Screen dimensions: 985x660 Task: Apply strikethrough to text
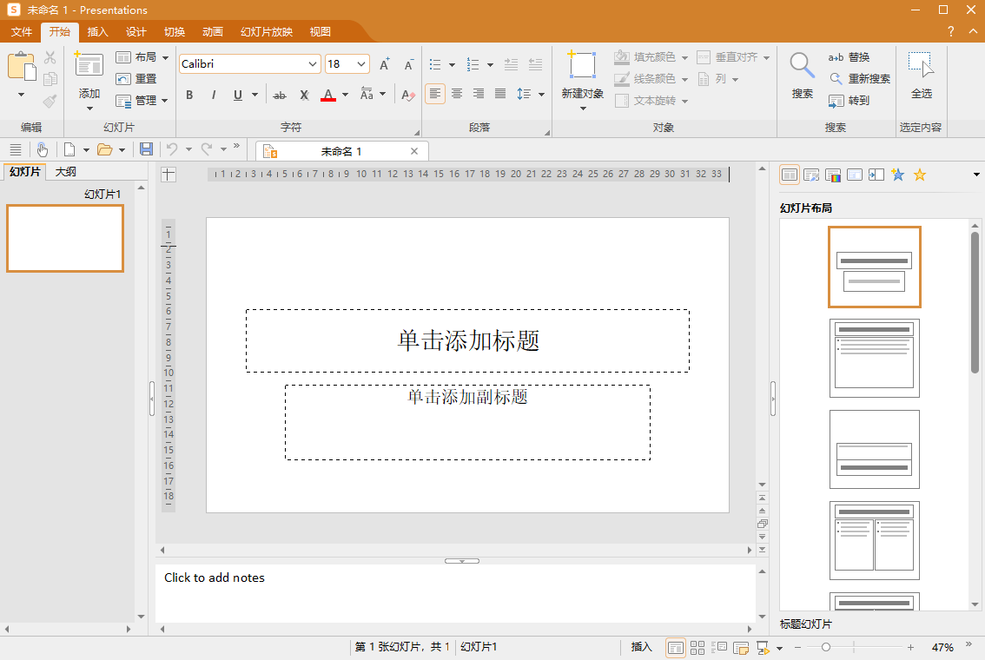[280, 96]
